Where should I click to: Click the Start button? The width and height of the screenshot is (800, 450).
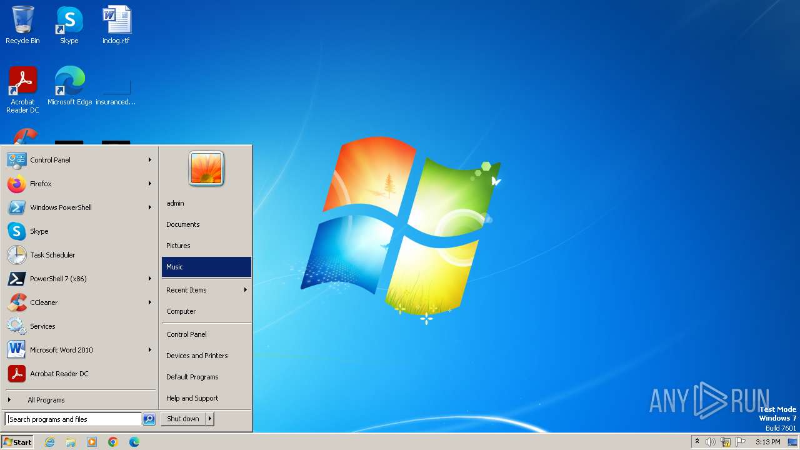click(17, 442)
